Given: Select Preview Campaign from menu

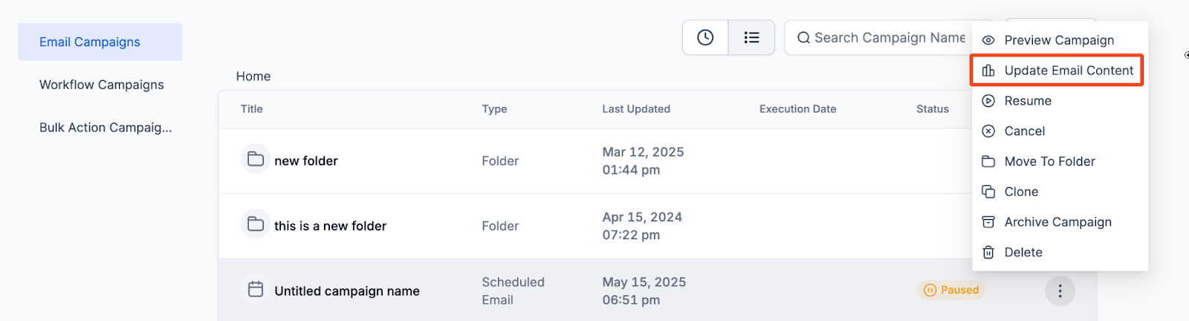Looking at the screenshot, I should pos(1058,40).
